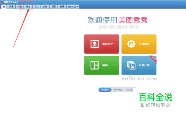Click the yellow 人像美容 tile
The width and height of the screenshot is (186, 117).
pyautogui.click(x=139, y=44)
